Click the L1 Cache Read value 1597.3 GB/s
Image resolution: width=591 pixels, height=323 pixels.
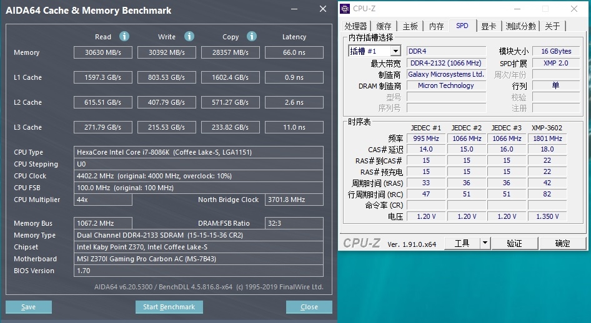tap(103, 77)
